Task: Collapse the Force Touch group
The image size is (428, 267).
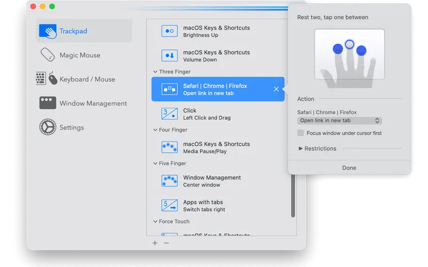Action: click(155, 221)
